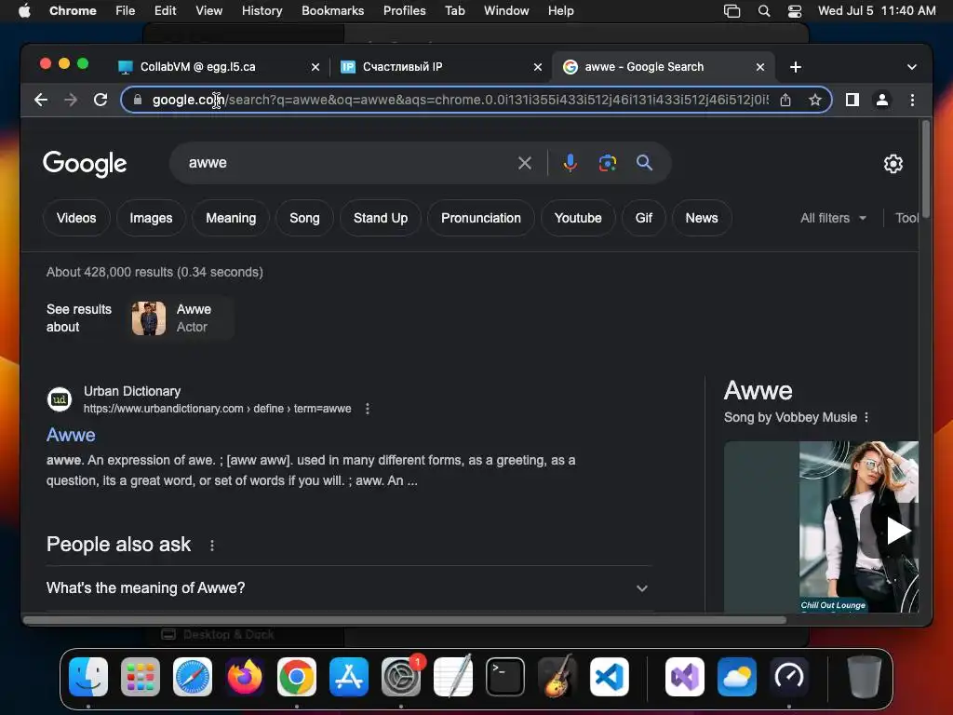Open options for Awwe song panel

point(866,417)
